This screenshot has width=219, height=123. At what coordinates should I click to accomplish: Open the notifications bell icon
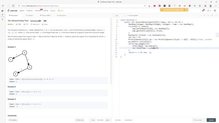click(x=203, y=11)
